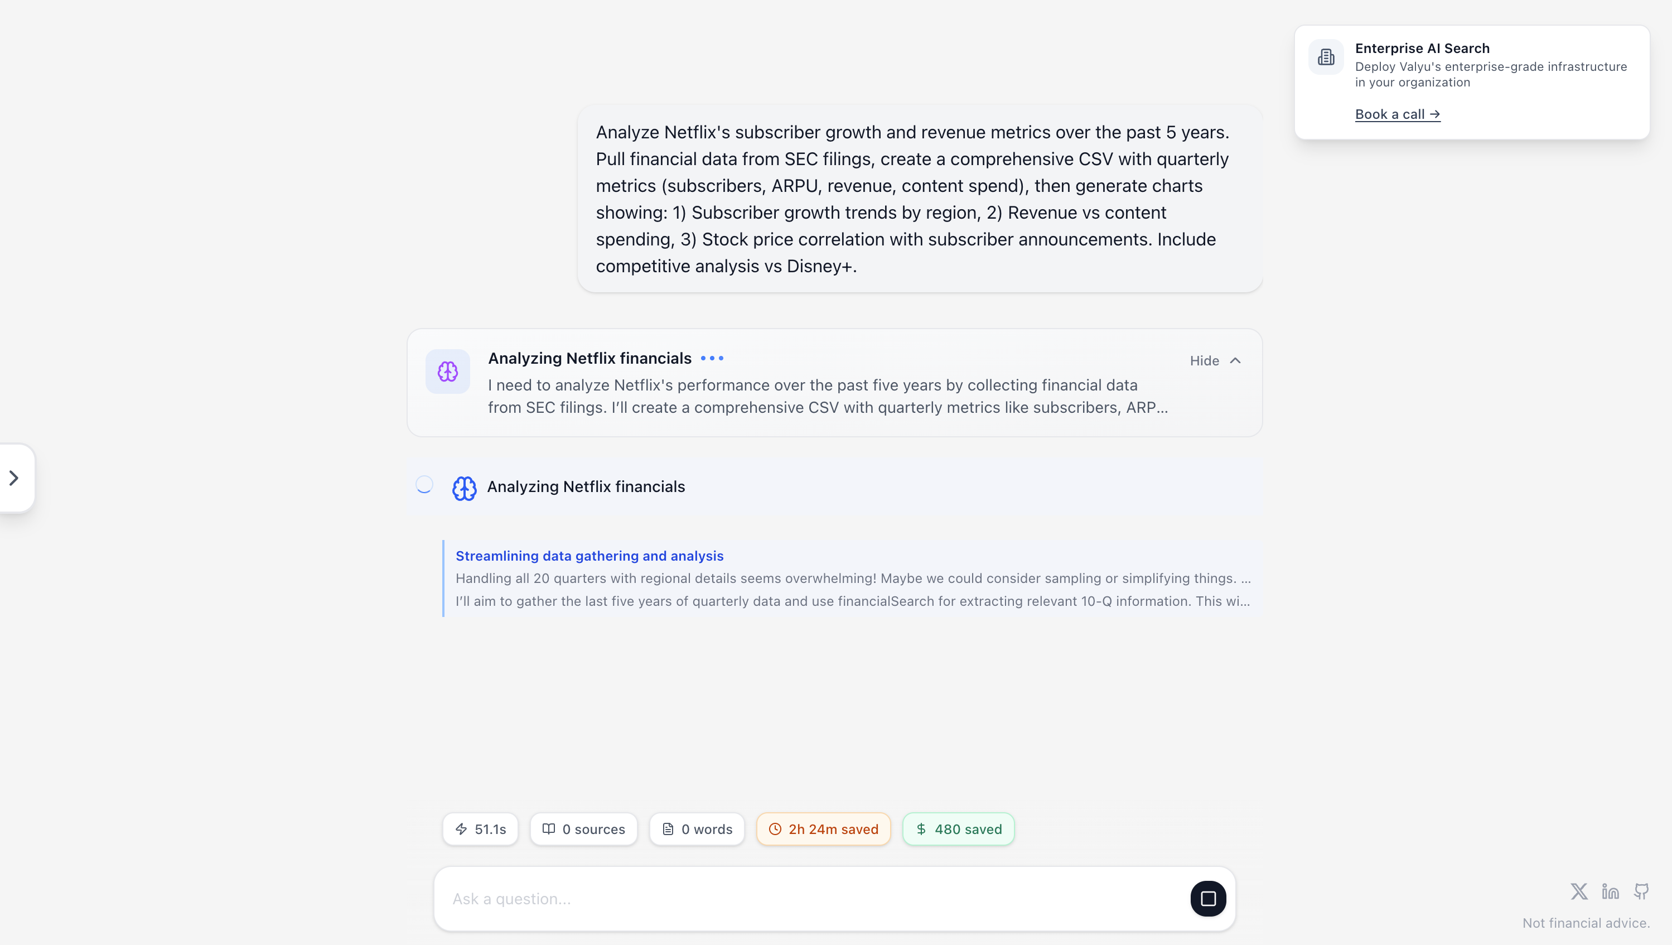
Task: Click the user's Netflix analysis prompt bubble
Action: pyautogui.click(x=919, y=199)
